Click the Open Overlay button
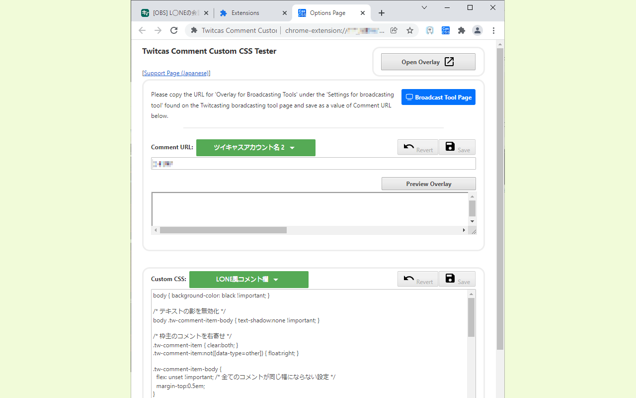This screenshot has height=398, width=636. click(x=428, y=62)
